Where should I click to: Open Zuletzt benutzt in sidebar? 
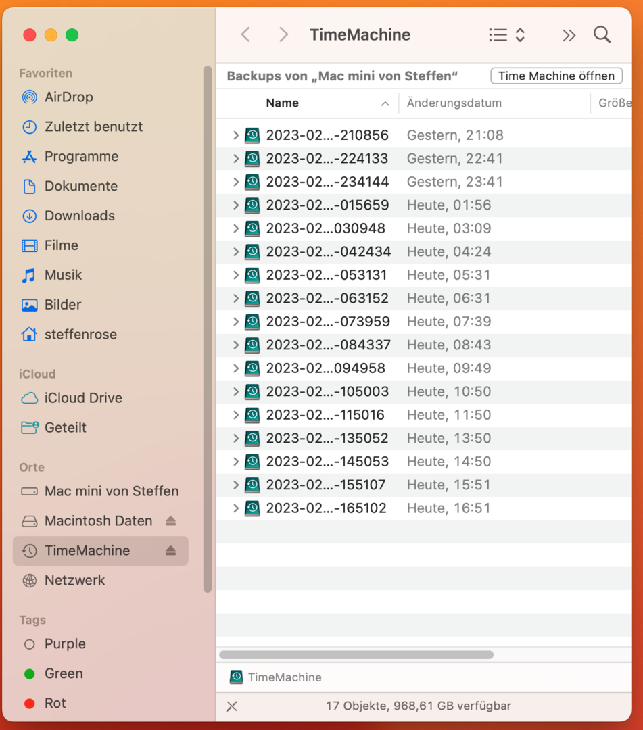93,126
